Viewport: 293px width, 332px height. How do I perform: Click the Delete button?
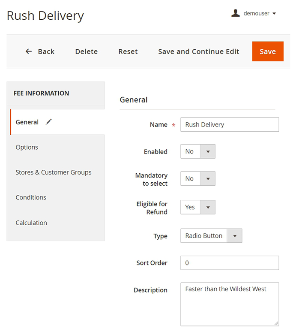[87, 51]
